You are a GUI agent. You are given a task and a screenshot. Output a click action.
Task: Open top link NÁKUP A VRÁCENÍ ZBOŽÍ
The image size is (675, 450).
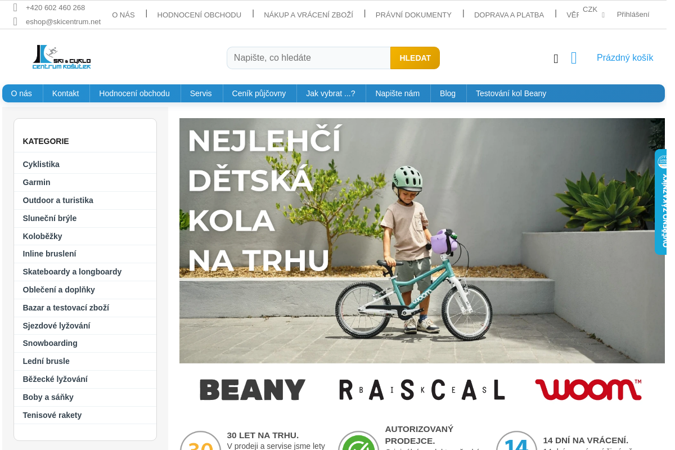click(x=308, y=15)
